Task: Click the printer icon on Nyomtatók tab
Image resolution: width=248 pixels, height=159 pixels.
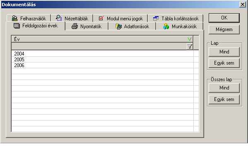Action: coord(75,26)
